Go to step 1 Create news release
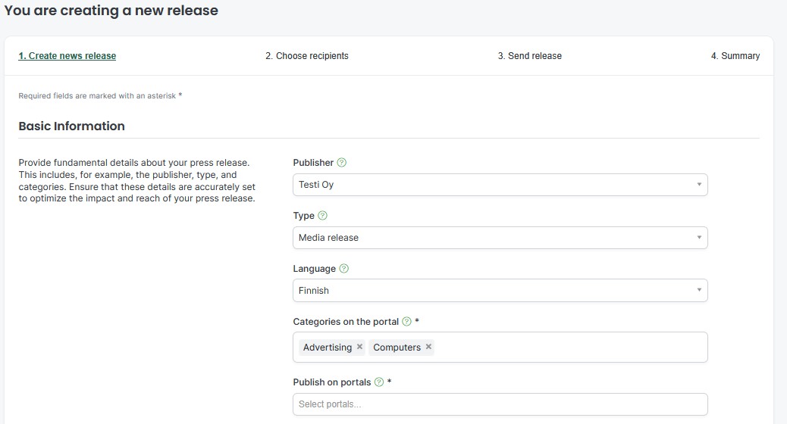Screen dimensions: 787x424 67,55
